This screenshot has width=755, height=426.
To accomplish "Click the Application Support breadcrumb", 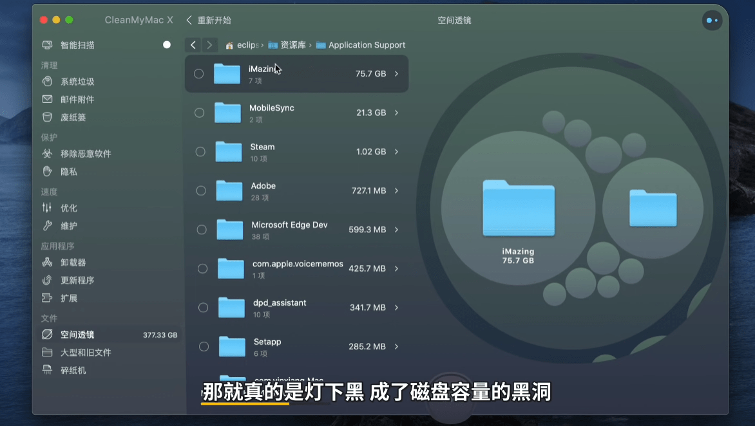I will (361, 44).
